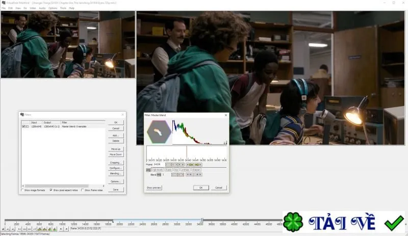
Task: Click the Stop playback icon in bottom toolbar
Action: 3,229
